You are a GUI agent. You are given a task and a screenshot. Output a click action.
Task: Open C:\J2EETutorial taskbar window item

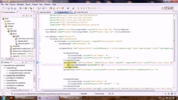pos(26,98)
